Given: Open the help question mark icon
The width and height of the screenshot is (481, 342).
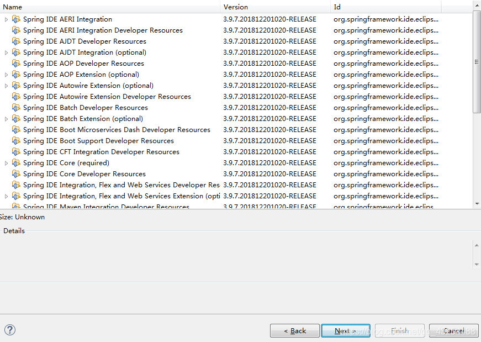Looking at the screenshot, I should click(x=10, y=330).
